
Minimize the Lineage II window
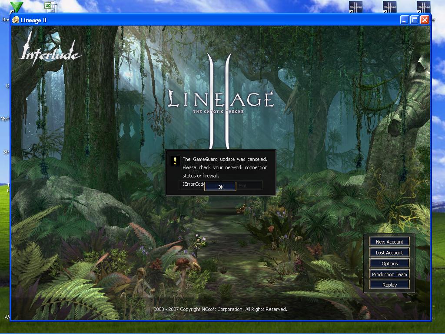(405, 20)
